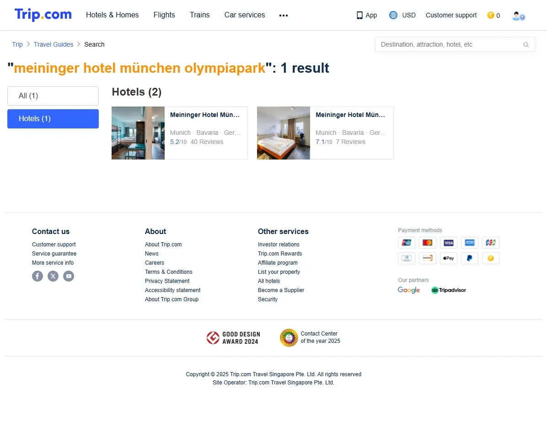Open the Investor relations link
Image resolution: width=547 pixels, height=421 pixels.
(x=279, y=245)
